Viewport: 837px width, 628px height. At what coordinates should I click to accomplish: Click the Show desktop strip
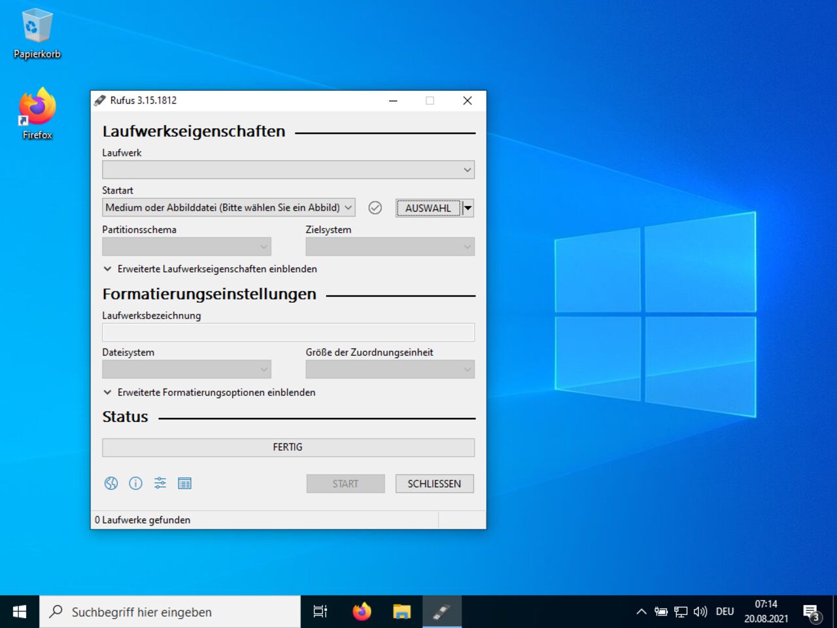click(x=835, y=612)
